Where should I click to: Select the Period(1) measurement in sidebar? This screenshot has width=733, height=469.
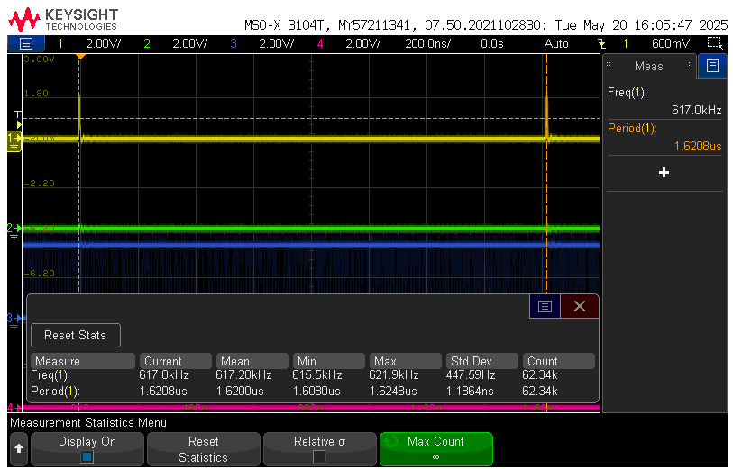pos(664,137)
